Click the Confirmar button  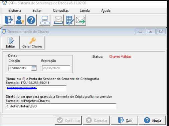[68, 120]
